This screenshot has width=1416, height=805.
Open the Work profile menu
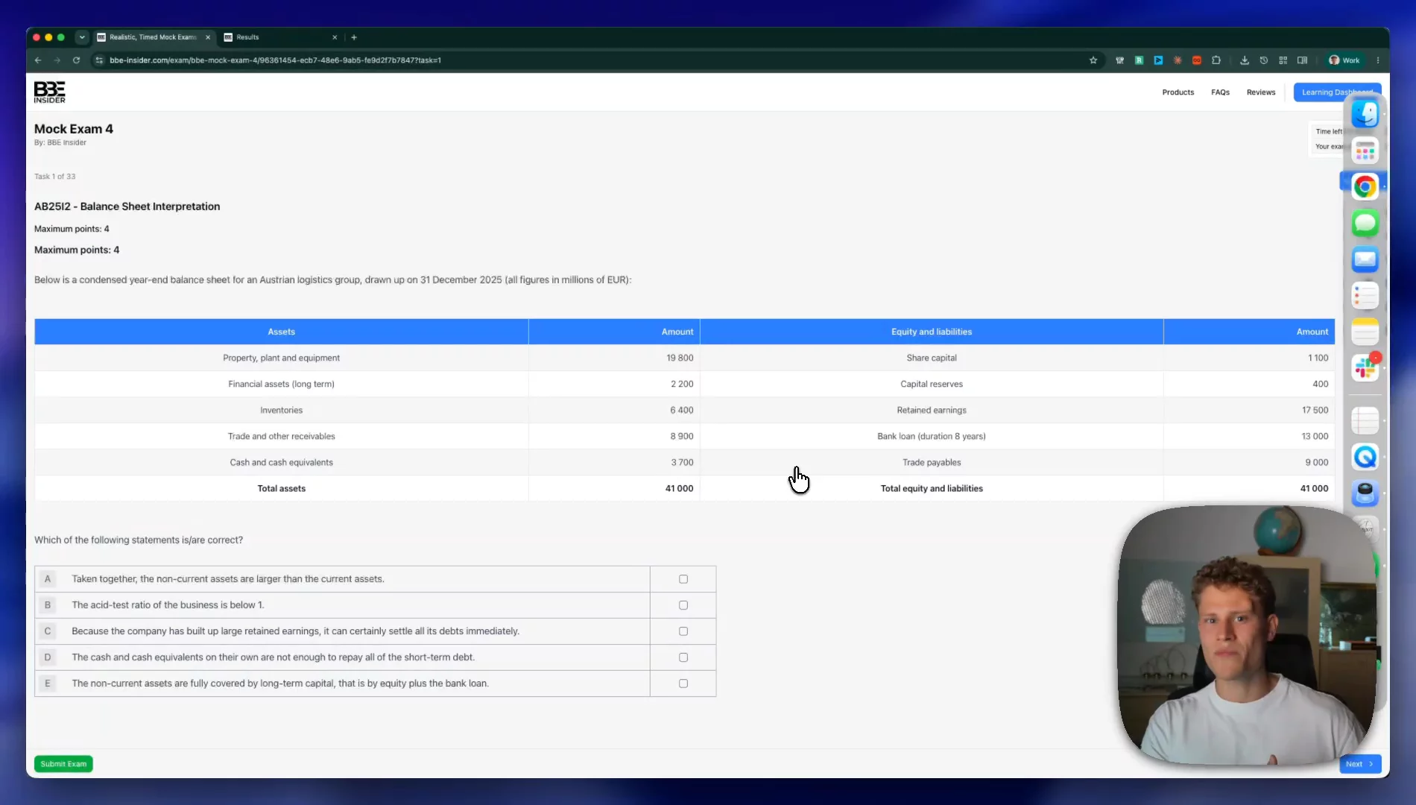[1345, 60]
